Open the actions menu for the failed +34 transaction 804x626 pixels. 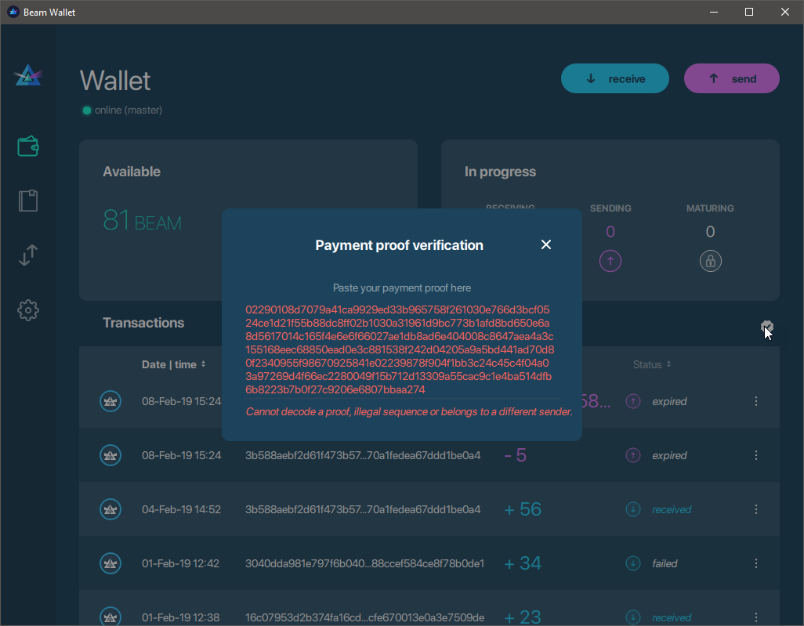pyautogui.click(x=755, y=563)
